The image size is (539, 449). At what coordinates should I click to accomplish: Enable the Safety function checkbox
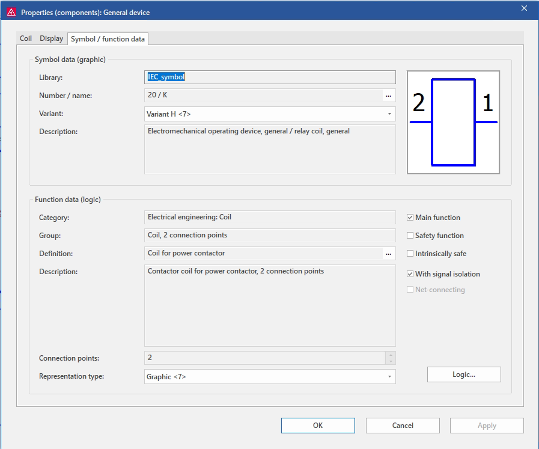[x=410, y=236]
